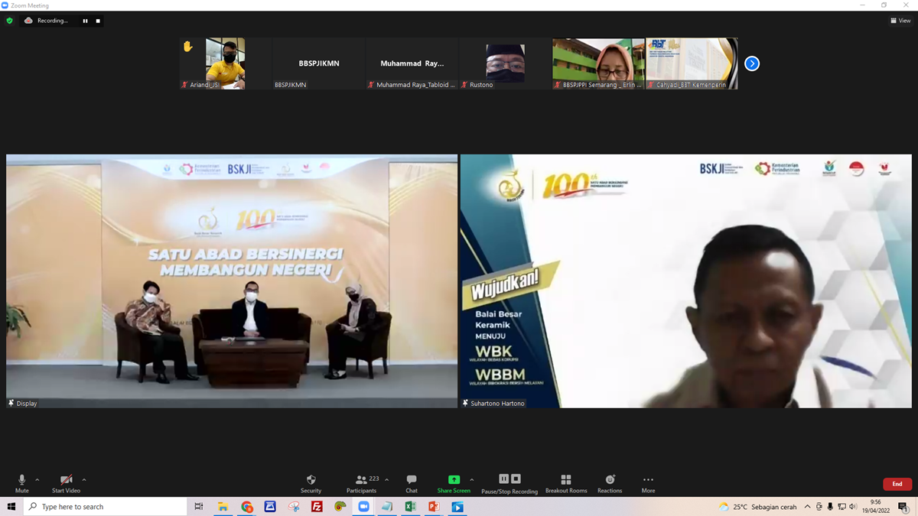
Task: Start Video with the camera button
Action: 66,483
